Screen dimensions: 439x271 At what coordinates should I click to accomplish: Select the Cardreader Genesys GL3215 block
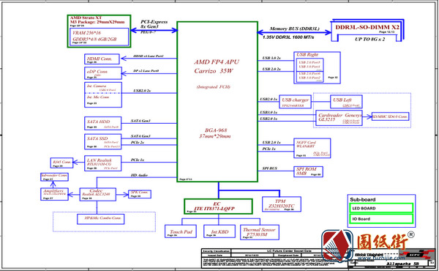click(339, 118)
